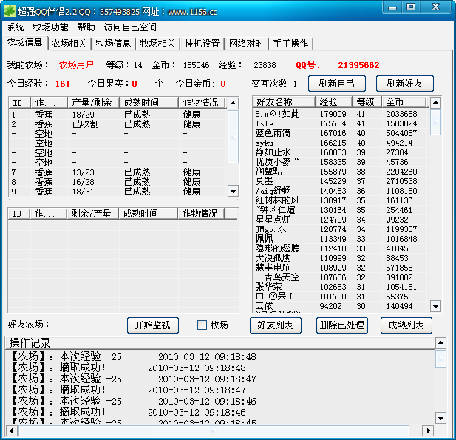The height and width of the screenshot is (440, 456).
Task: Open 成熟列表 button
Action: click(406, 325)
